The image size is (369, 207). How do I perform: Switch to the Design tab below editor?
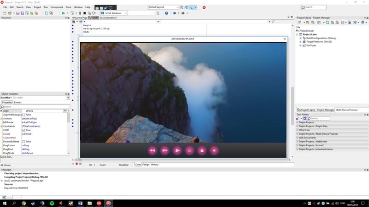(146, 165)
